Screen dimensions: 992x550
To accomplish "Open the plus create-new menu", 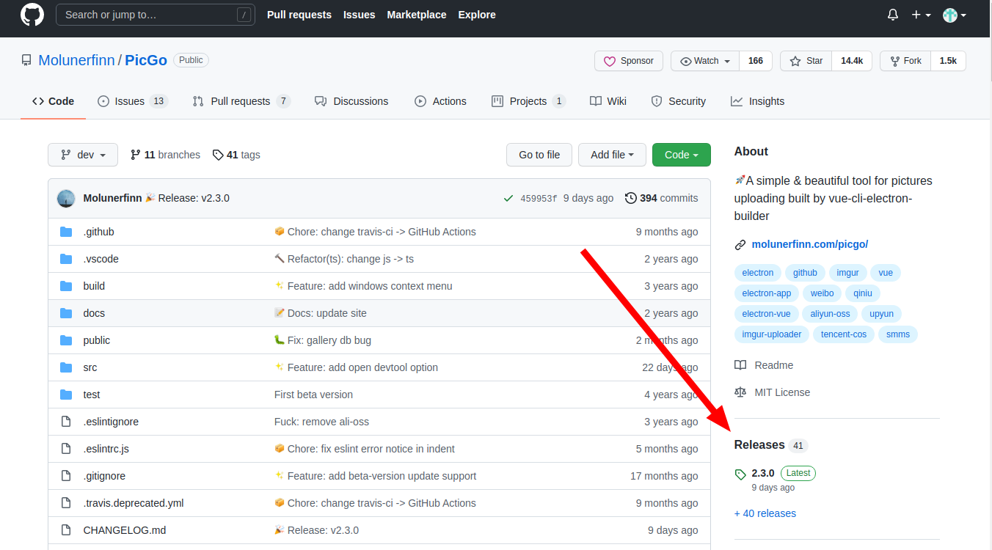I will (x=921, y=15).
